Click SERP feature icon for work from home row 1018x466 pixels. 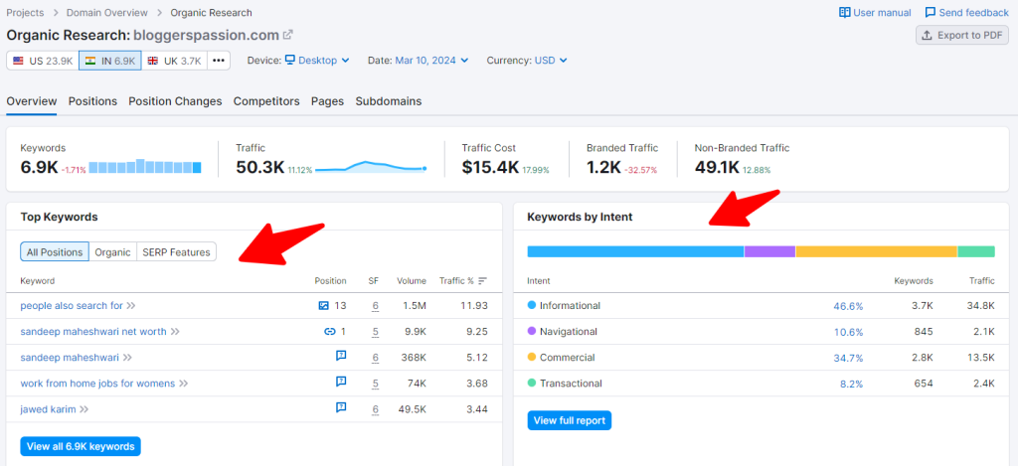[341, 382]
